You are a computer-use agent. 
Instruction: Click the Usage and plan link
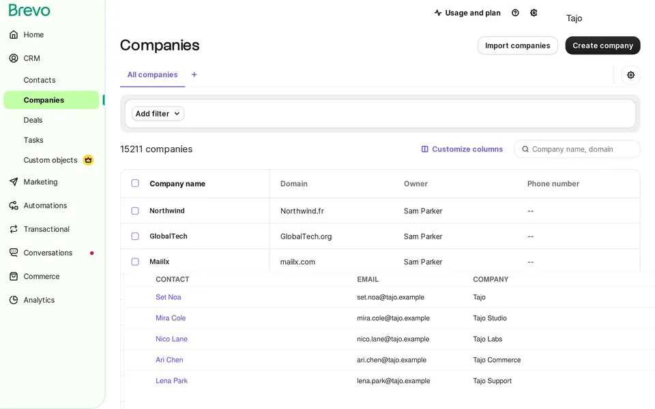[x=472, y=13]
